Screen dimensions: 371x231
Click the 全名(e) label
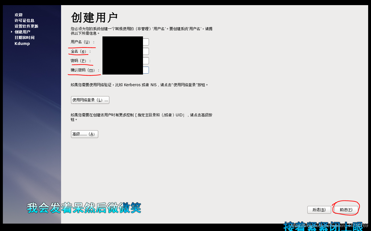(81, 51)
